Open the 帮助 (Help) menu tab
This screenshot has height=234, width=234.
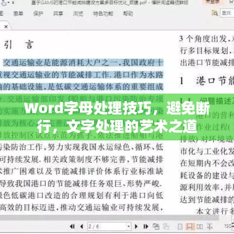pos(128,14)
